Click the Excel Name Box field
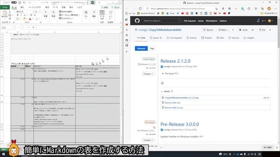Viewport: 280px width, 157px height. click(x=8, y=27)
